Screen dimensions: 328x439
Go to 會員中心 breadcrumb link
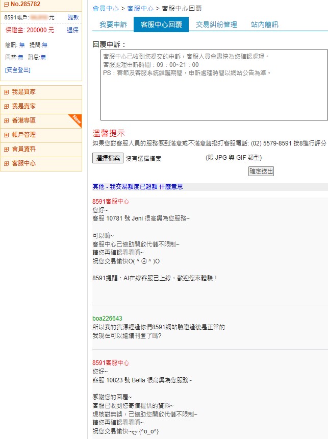point(106,9)
